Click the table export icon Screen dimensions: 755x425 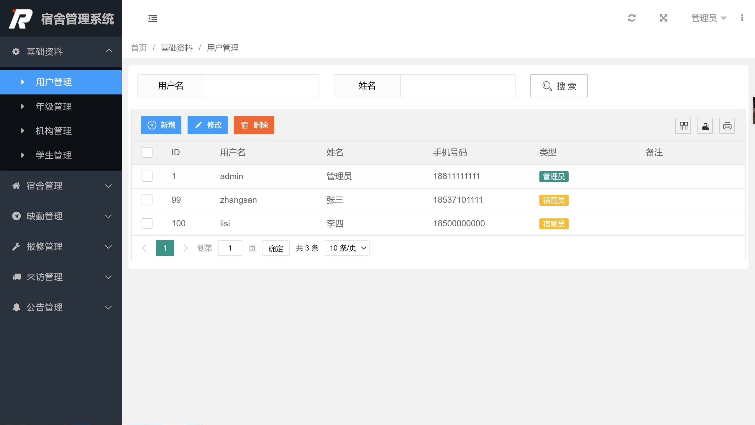[705, 126]
